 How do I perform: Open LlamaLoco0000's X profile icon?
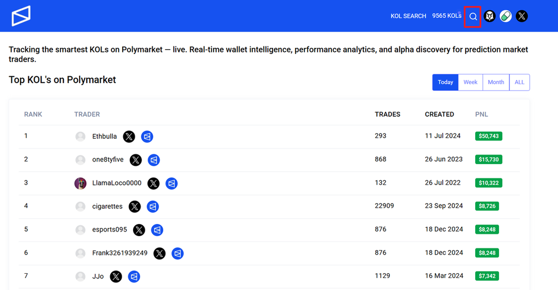[x=154, y=184]
